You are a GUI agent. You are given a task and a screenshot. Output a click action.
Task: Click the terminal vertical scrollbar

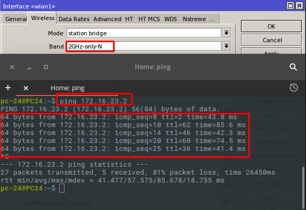click(x=304, y=188)
